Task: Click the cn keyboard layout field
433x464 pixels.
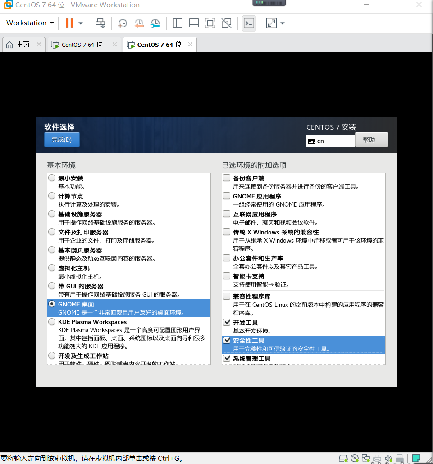Action: pos(331,141)
